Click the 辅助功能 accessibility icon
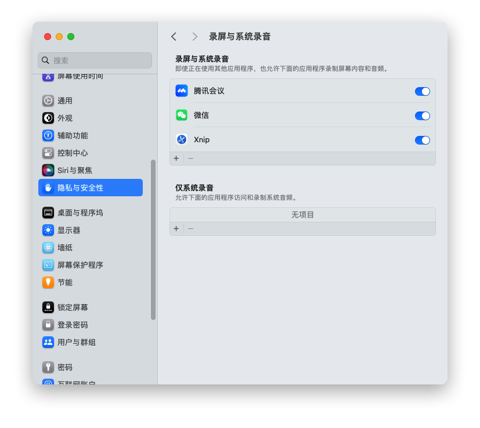Viewport: 480px width, 428px height. pyautogui.click(x=48, y=135)
